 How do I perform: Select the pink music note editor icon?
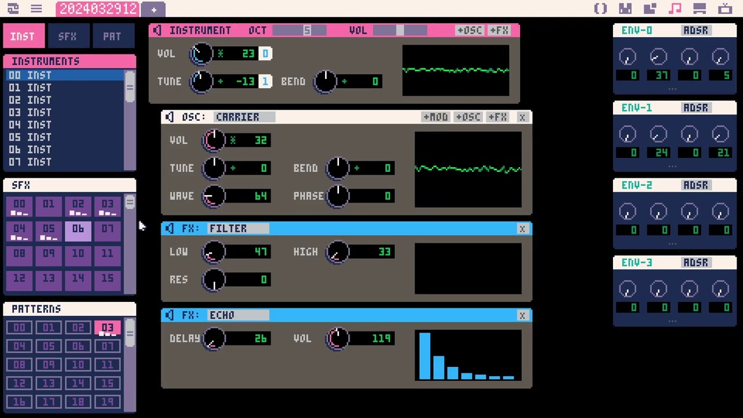(x=675, y=9)
